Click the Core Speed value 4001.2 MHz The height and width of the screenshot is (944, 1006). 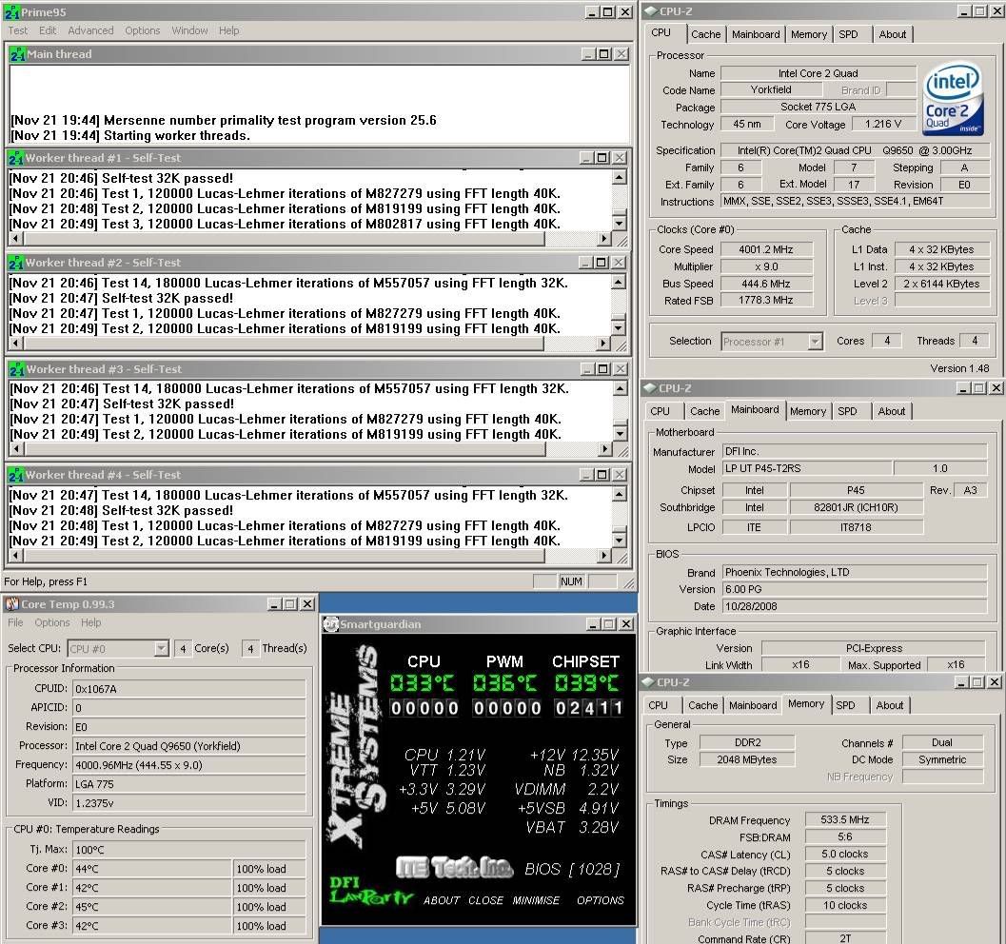[x=766, y=249]
